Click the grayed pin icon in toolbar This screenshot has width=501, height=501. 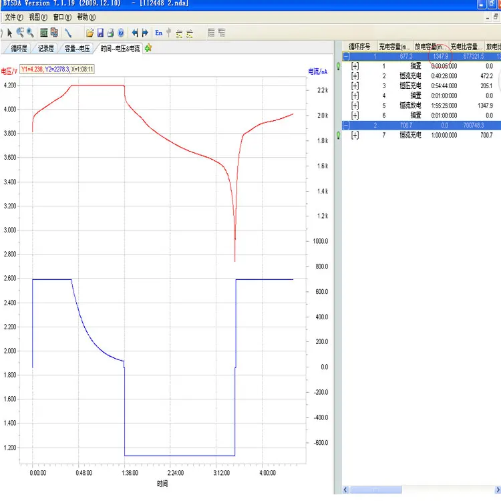(x=169, y=33)
